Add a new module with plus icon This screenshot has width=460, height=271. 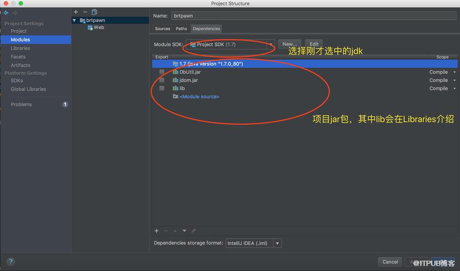(x=75, y=12)
